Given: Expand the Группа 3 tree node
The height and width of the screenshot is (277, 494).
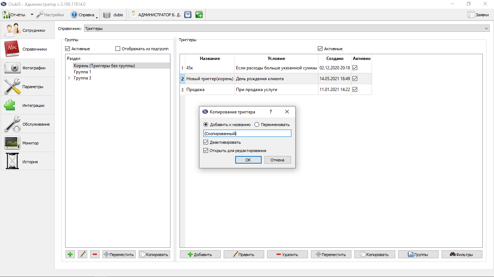Looking at the screenshot, I should click(x=69, y=78).
